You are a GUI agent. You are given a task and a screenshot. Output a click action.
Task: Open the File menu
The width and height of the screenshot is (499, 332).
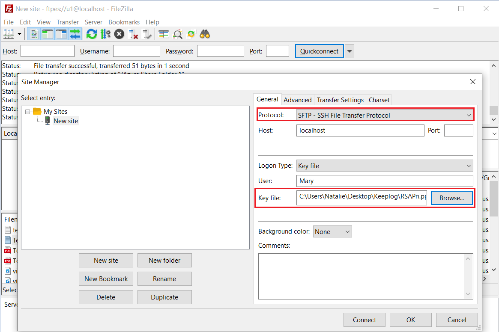tap(9, 22)
